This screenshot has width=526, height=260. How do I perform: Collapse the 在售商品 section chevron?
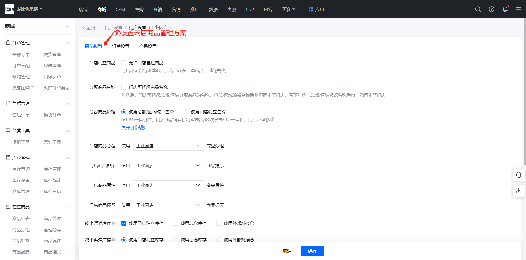tap(68, 207)
